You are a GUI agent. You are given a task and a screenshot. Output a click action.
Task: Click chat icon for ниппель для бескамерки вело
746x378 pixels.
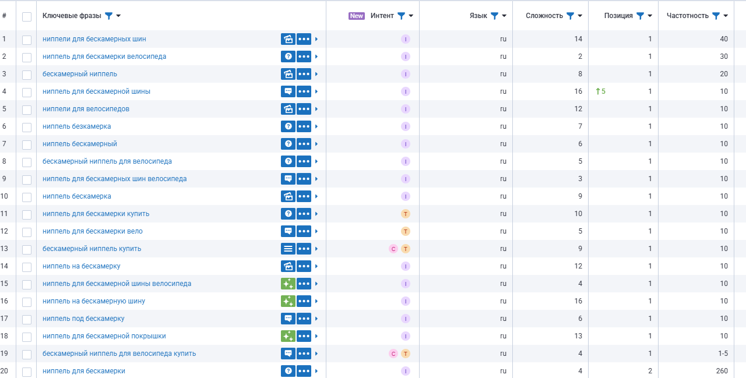pyautogui.click(x=288, y=231)
